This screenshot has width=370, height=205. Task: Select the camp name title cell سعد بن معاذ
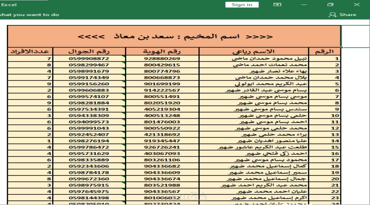pyautogui.click(x=174, y=36)
